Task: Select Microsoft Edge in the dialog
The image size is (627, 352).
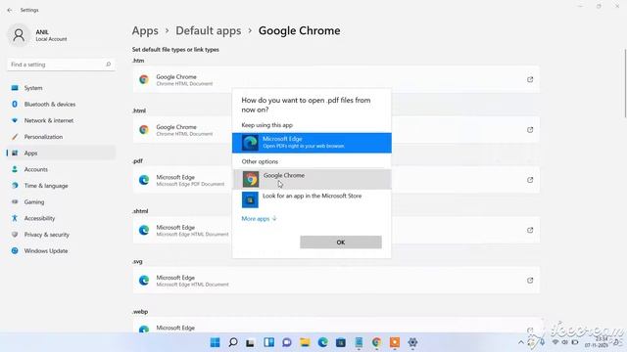Action: pos(312,143)
